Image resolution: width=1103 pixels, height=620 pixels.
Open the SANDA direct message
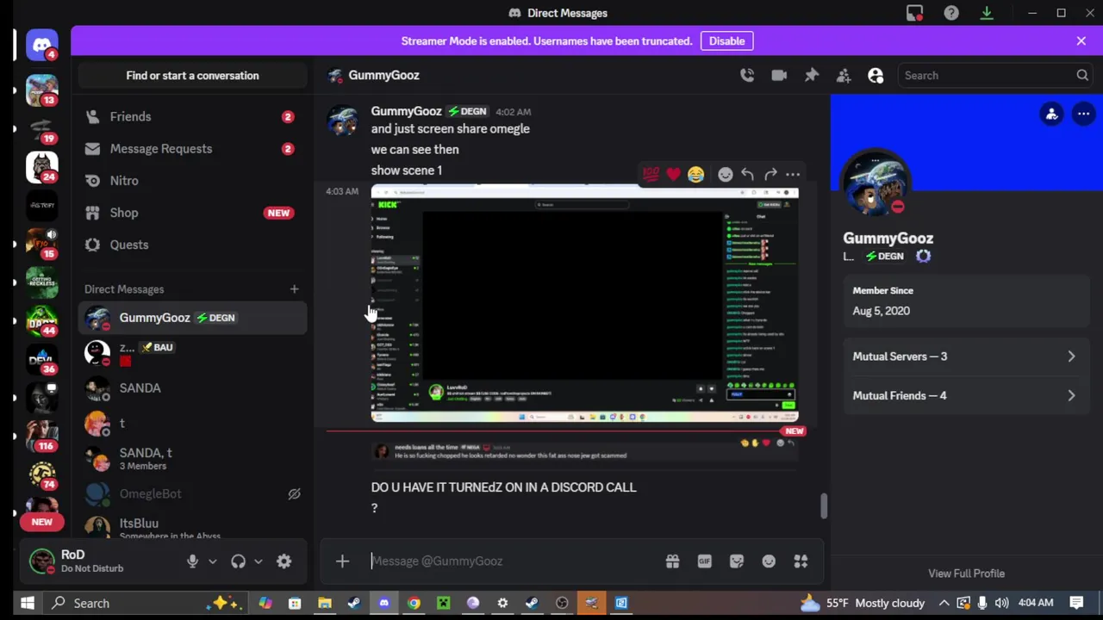(x=192, y=388)
